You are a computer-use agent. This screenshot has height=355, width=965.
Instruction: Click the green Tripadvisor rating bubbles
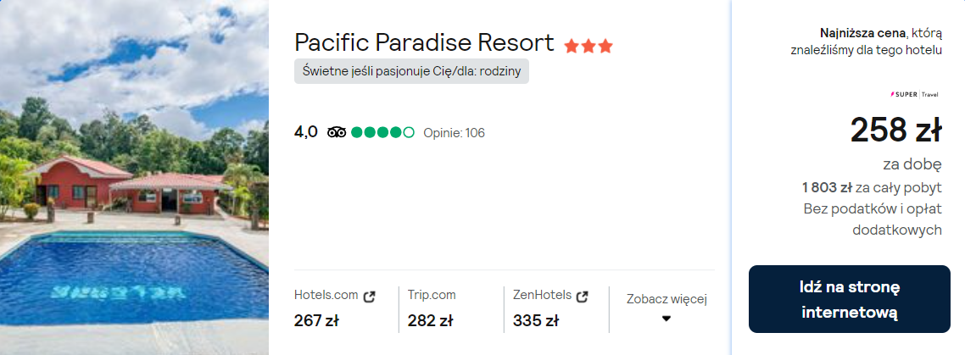[382, 132]
